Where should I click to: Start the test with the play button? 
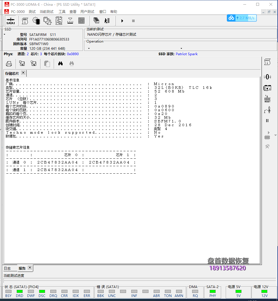coord(122,21)
